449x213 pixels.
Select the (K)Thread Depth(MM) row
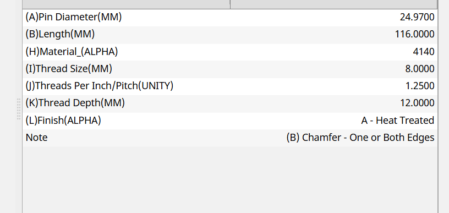pos(230,103)
